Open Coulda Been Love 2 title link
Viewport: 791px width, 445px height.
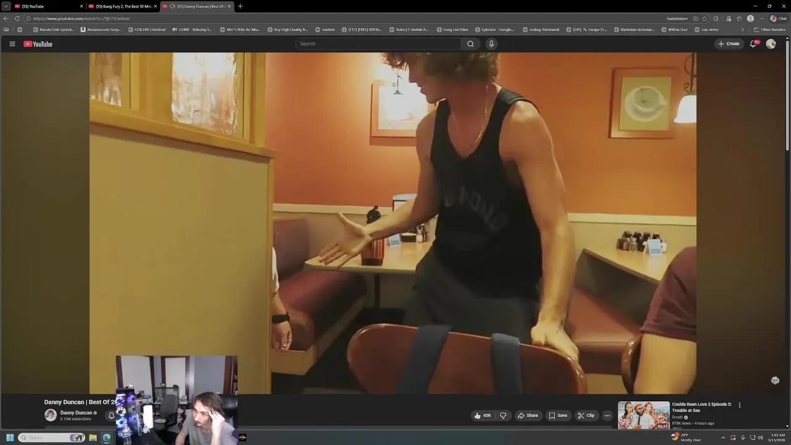[x=701, y=407]
